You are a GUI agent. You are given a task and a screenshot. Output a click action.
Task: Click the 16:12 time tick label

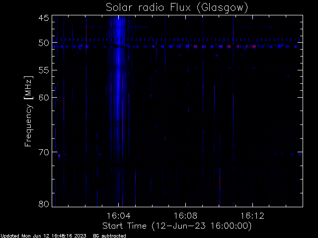(x=252, y=216)
